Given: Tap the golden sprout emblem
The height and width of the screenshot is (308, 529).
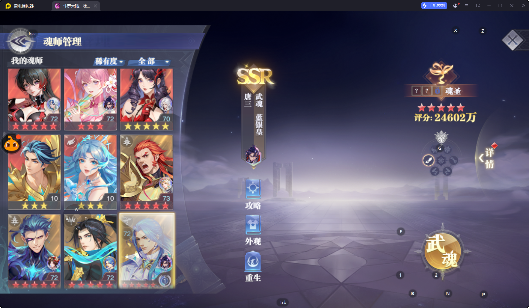Looking at the screenshot, I should [441, 73].
